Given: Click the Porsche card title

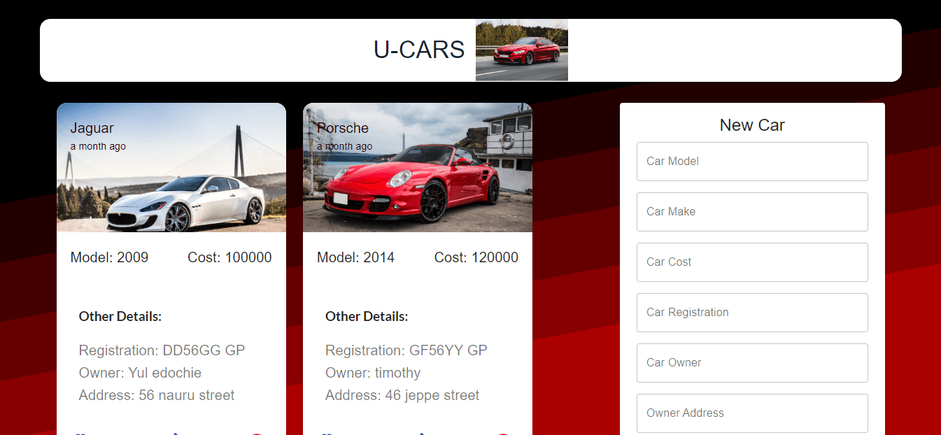Looking at the screenshot, I should [x=343, y=128].
